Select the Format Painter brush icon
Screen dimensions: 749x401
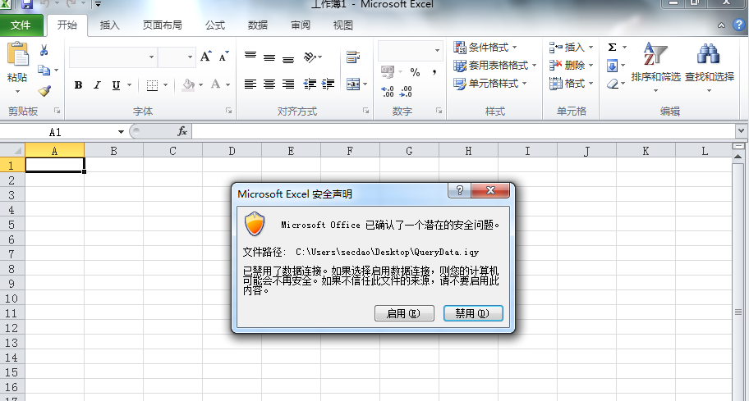click(44, 90)
